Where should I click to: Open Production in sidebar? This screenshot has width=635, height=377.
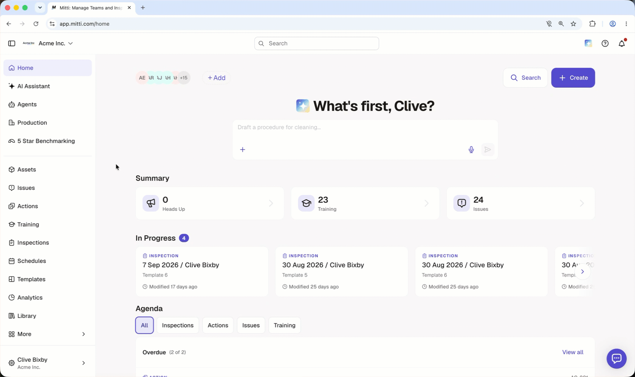click(48, 123)
